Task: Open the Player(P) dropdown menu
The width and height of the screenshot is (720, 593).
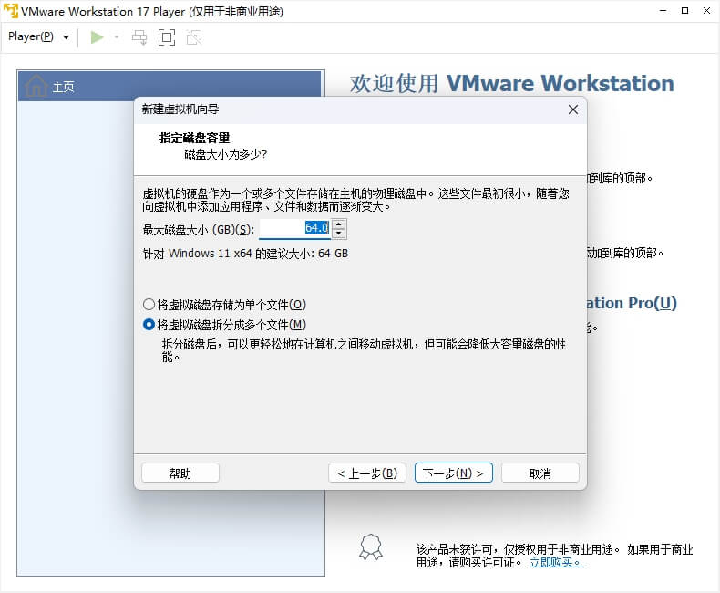Action: point(38,36)
